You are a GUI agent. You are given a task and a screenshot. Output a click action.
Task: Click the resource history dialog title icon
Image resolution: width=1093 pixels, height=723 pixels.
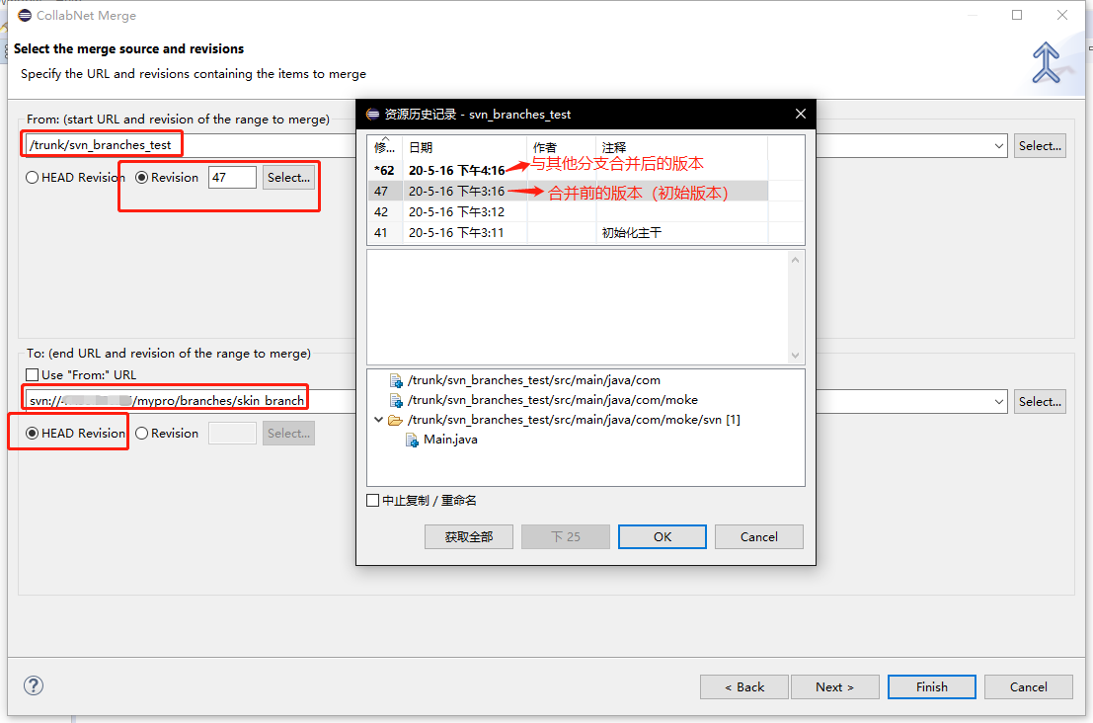click(373, 115)
